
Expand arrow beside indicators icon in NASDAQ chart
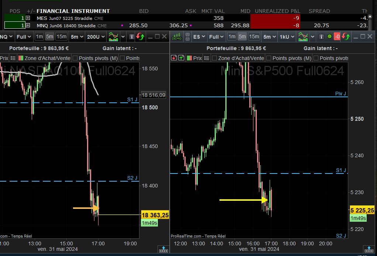click(123, 37)
